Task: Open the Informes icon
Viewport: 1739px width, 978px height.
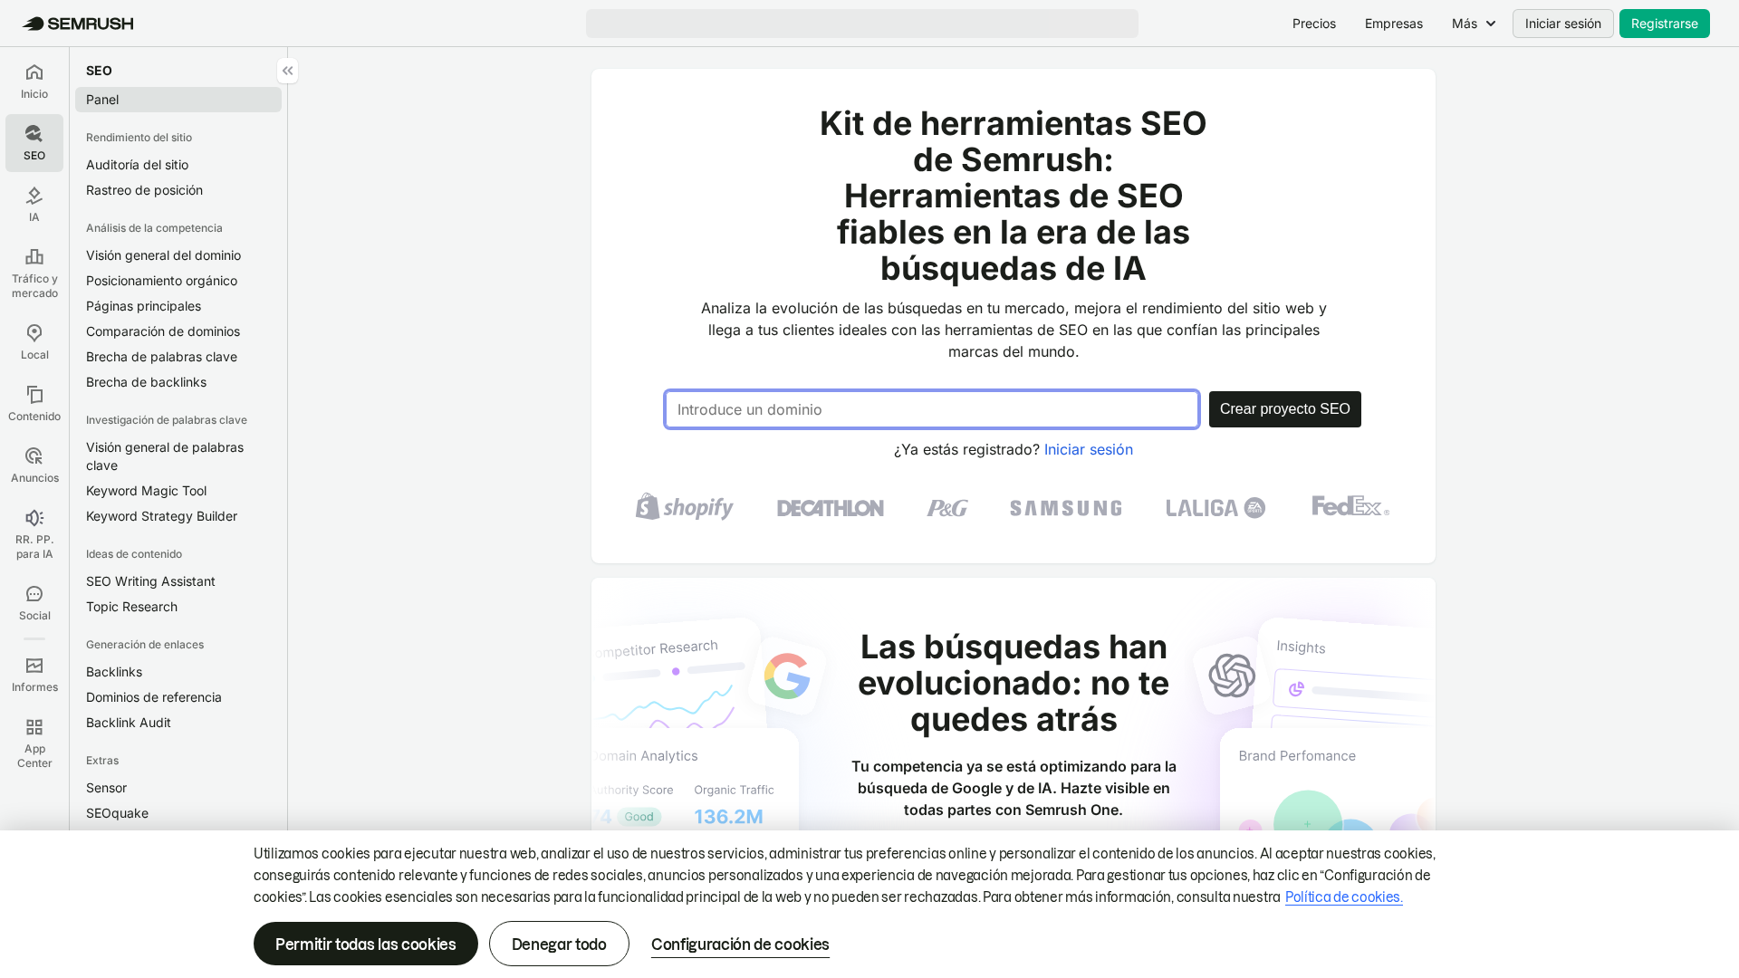Action: point(34,675)
